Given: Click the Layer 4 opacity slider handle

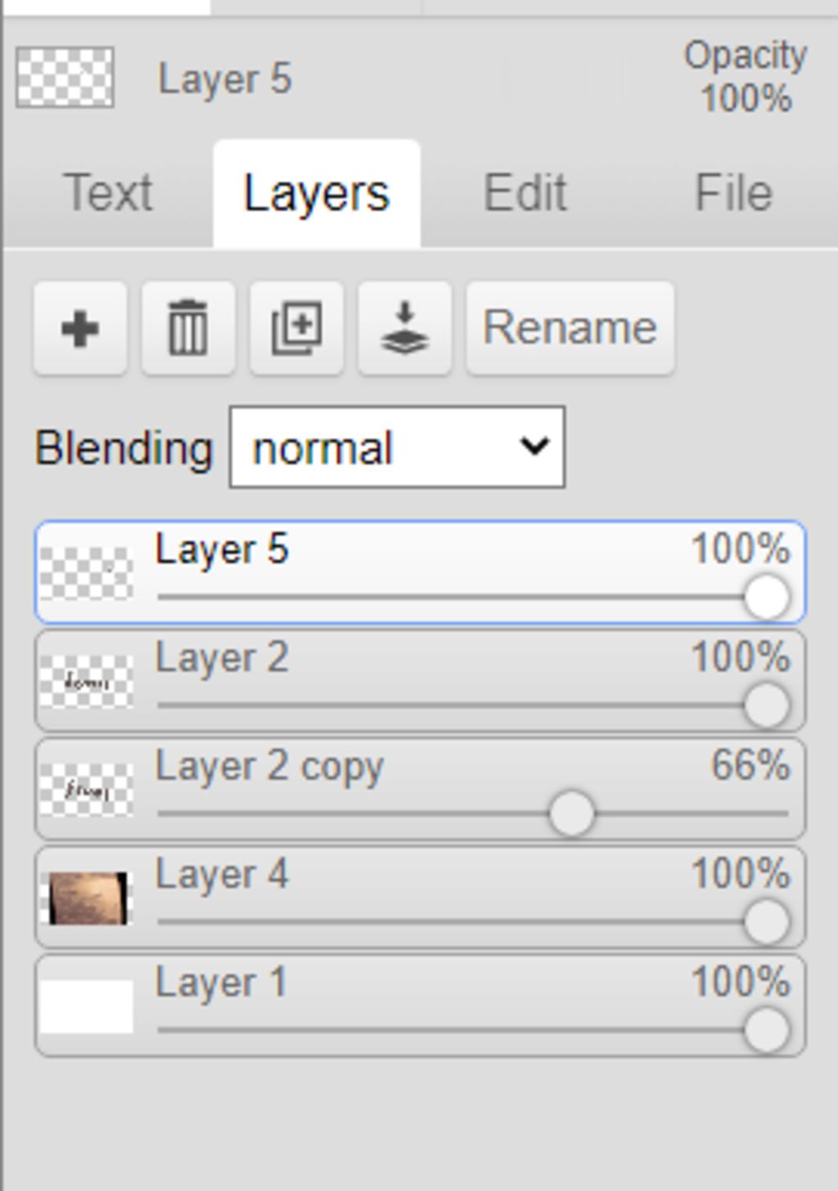Looking at the screenshot, I should [767, 922].
